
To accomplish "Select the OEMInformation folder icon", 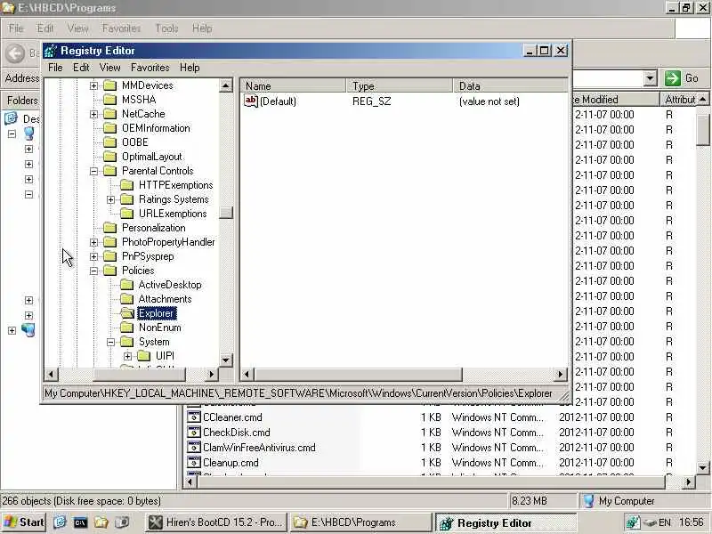I will (x=109, y=128).
